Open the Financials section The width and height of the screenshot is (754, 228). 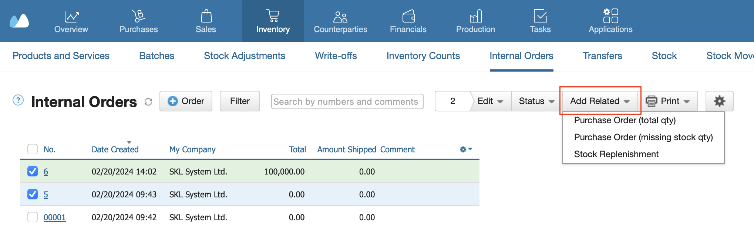[408, 21]
